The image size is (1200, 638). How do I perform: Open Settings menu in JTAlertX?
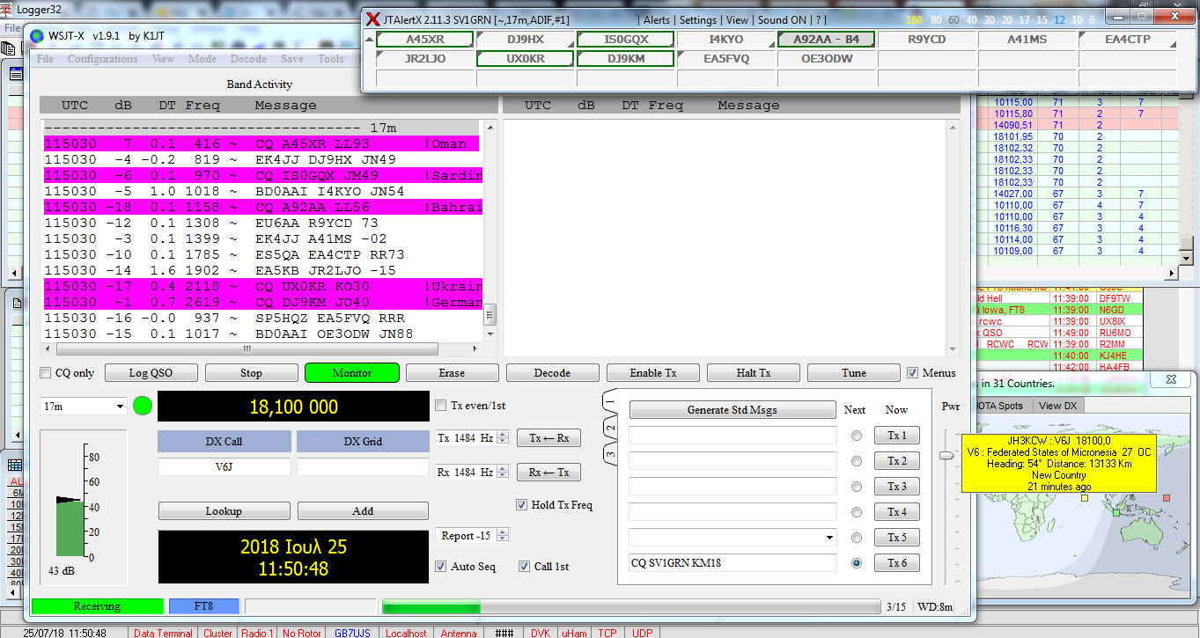point(698,20)
